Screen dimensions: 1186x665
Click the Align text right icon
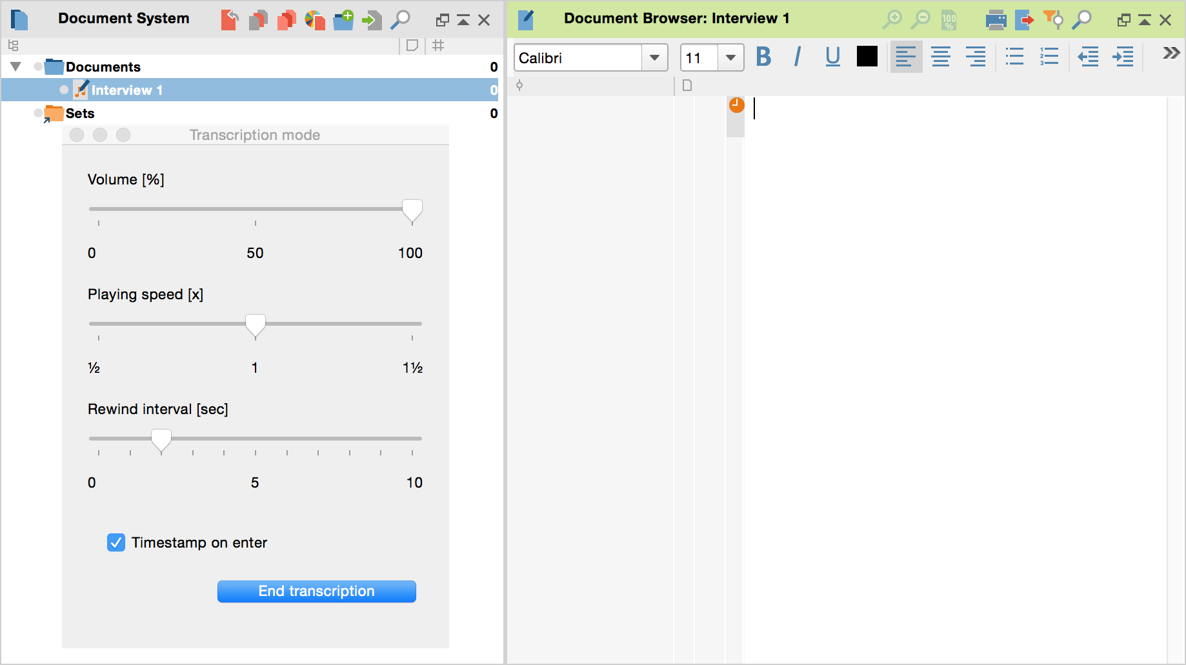[x=976, y=57]
